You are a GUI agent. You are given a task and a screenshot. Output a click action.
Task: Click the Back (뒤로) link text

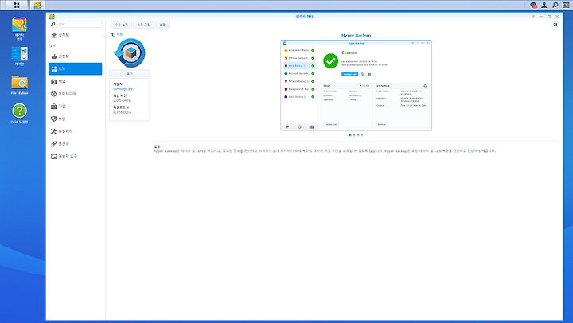point(119,34)
